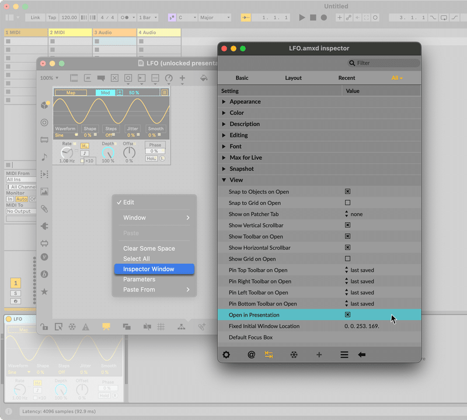Switch to the Layout inspector tab
467x420 pixels.
coord(293,78)
